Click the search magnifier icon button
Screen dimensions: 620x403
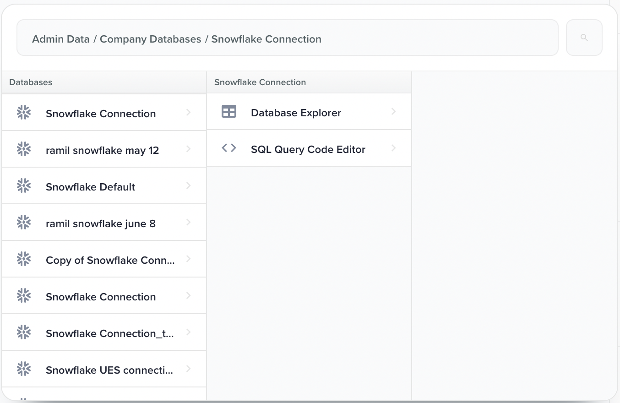(x=584, y=38)
